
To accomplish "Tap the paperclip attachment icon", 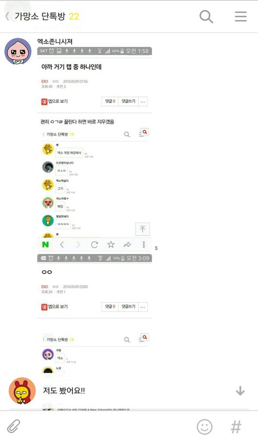I will pyautogui.click(x=13, y=426).
